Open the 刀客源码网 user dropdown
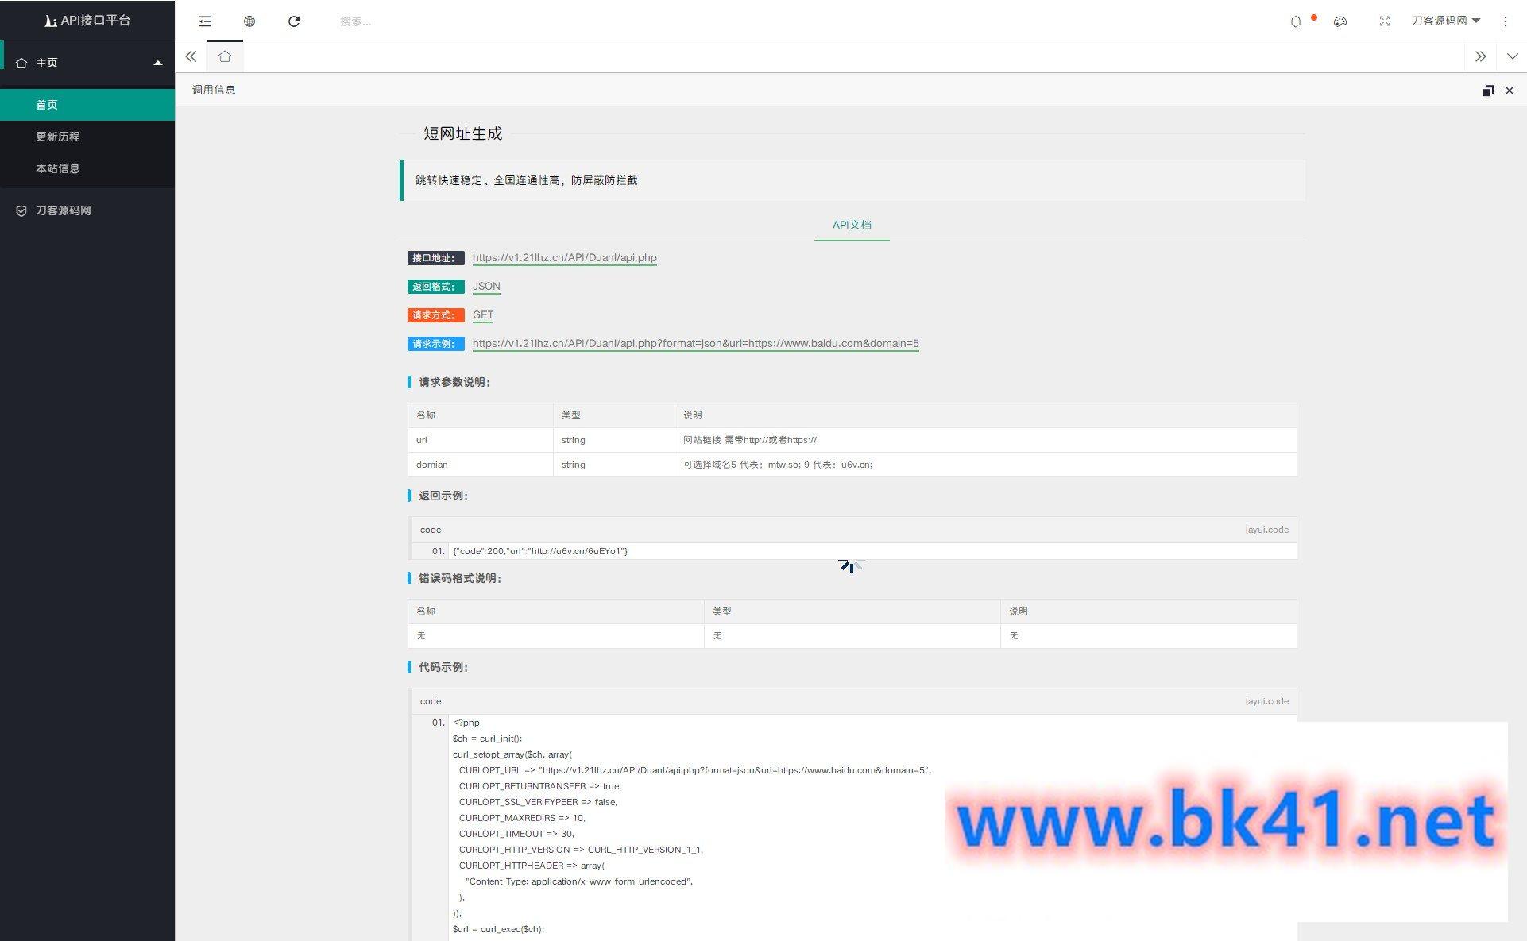The width and height of the screenshot is (1527, 941). [1445, 21]
